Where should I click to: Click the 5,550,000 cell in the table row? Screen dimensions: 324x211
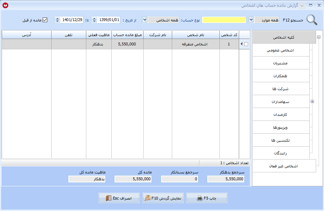(x=127, y=44)
